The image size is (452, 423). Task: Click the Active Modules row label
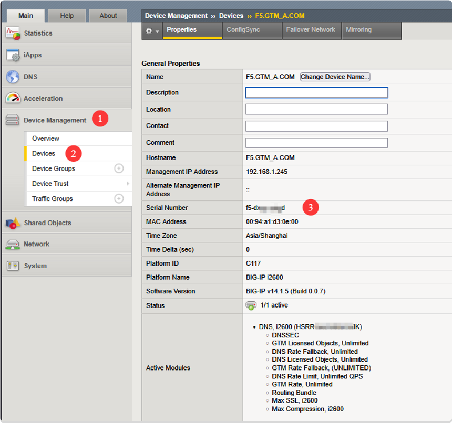tap(168, 368)
